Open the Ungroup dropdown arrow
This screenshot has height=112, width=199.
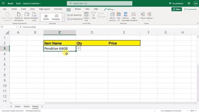click(149, 21)
